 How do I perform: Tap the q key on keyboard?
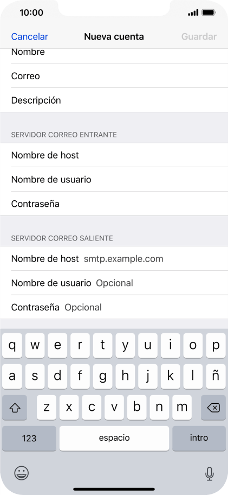coord(12,345)
